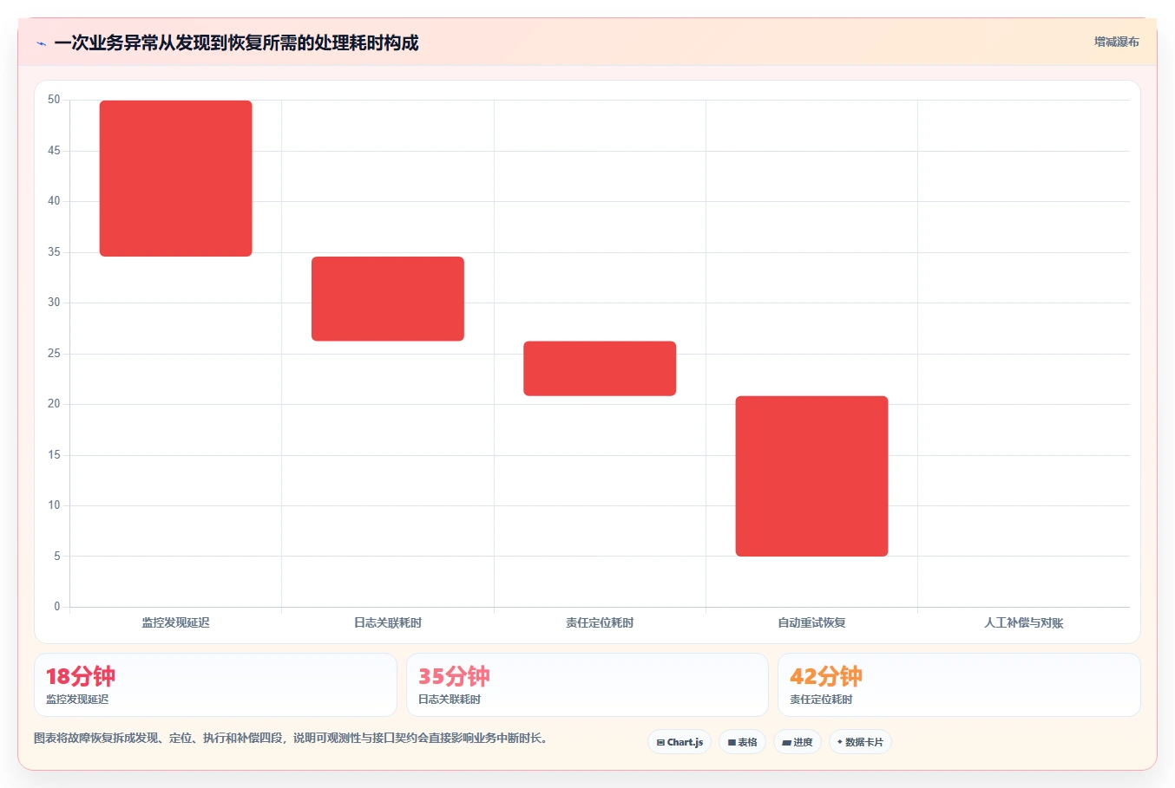Image resolution: width=1175 pixels, height=788 pixels.
Task: Click the 监控发现延迟 waterfall bar
Action: tap(176, 179)
